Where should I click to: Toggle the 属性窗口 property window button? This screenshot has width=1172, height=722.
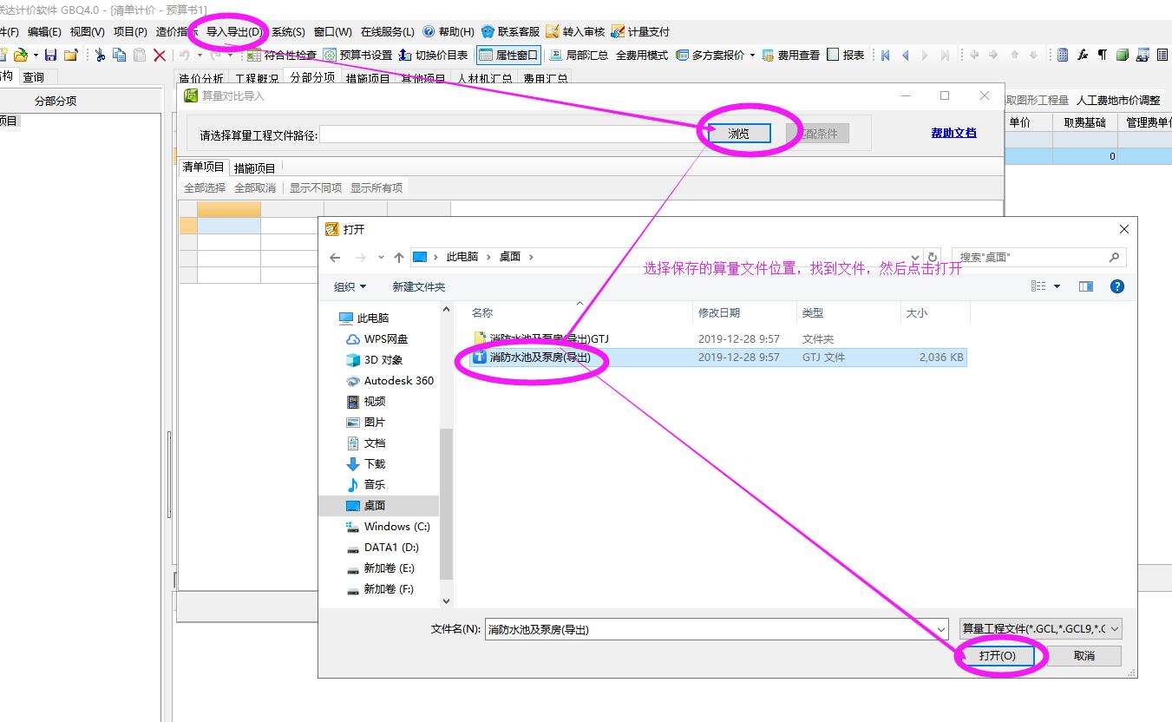coord(508,55)
